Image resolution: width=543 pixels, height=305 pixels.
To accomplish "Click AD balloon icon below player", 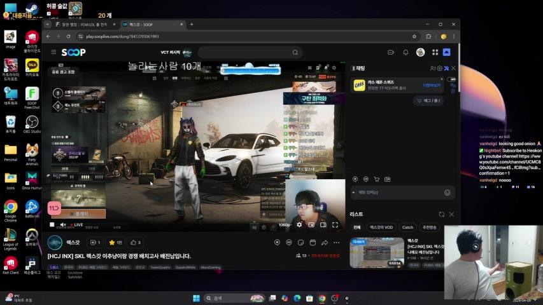I will (289, 243).
